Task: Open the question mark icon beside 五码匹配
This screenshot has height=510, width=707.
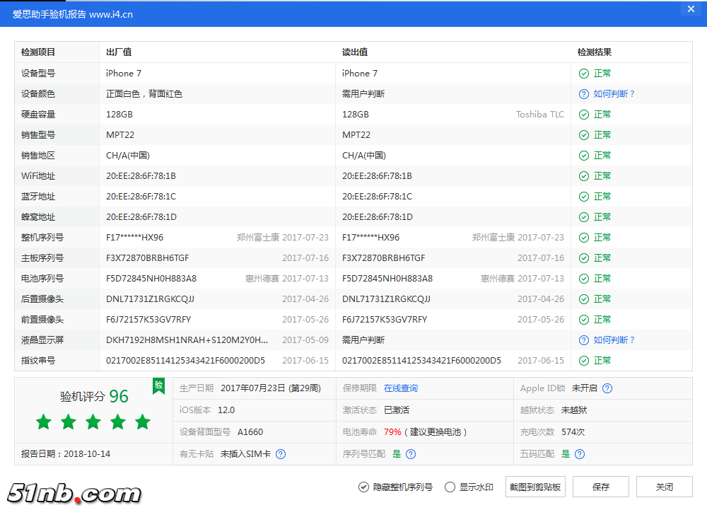Action: tap(579, 453)
